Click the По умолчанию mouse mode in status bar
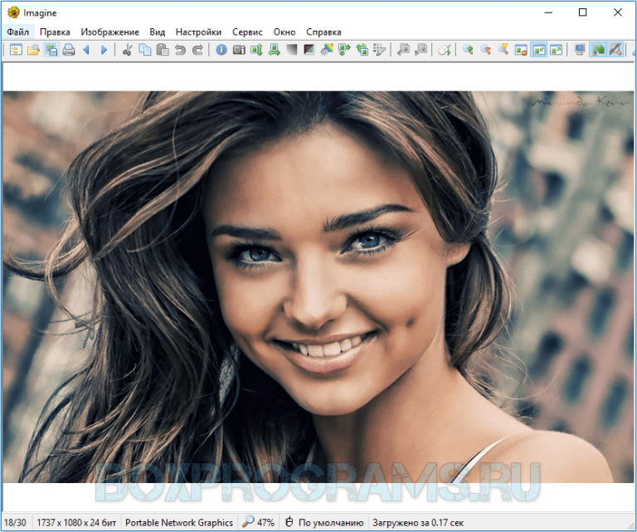637x532 pixels. 324,523
